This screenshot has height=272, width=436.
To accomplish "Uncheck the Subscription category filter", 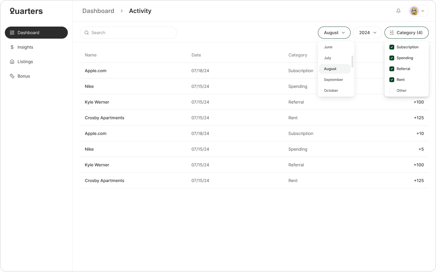I will (392, 47).
